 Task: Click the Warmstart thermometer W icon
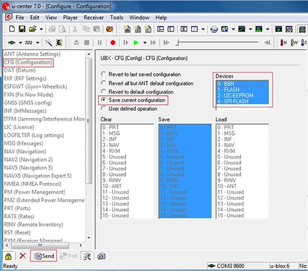coord(294,43)
